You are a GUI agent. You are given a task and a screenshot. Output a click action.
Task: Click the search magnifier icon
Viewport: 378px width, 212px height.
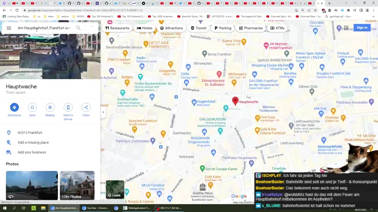click(x=78, y=28)
